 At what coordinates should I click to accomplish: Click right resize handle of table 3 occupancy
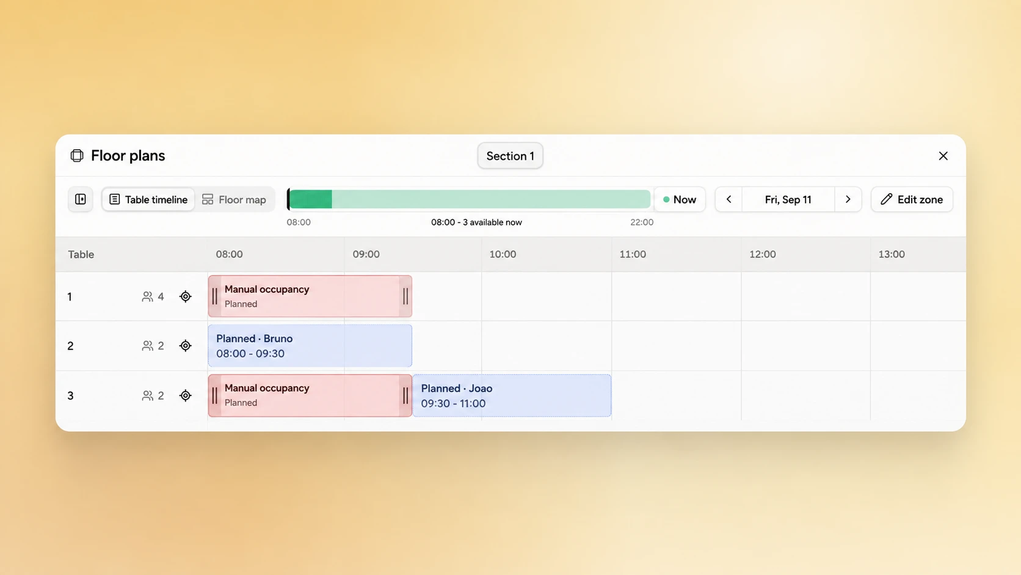[x=405, y=395]
